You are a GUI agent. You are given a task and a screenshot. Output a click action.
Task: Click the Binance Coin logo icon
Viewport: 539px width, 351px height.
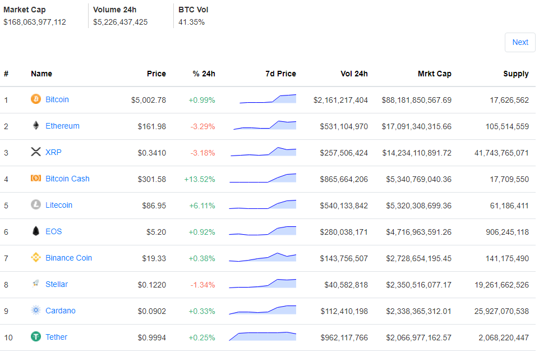point(36,258)
